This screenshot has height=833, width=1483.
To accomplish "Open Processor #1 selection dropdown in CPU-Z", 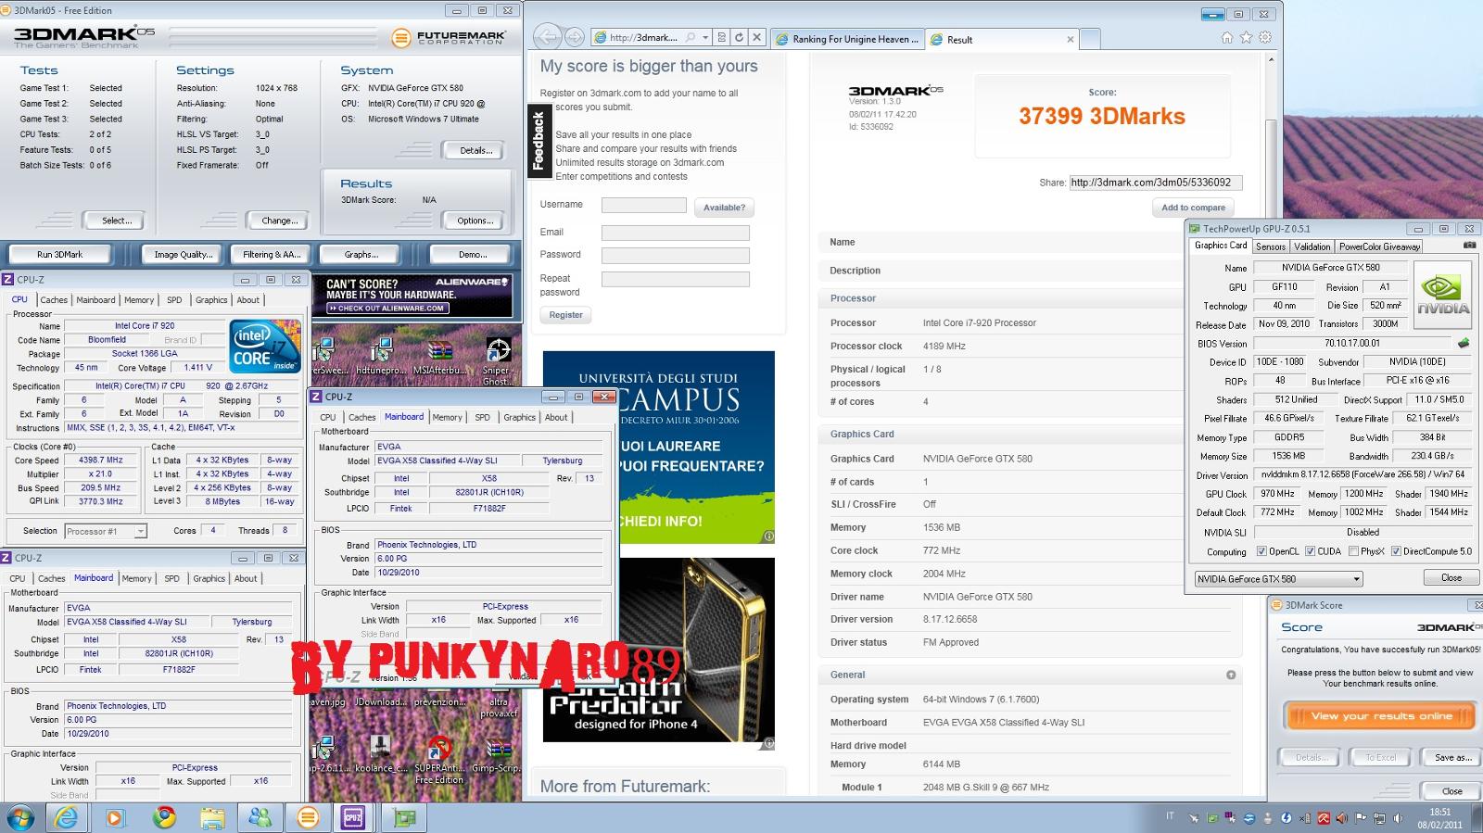I will [x=106, y=531].
